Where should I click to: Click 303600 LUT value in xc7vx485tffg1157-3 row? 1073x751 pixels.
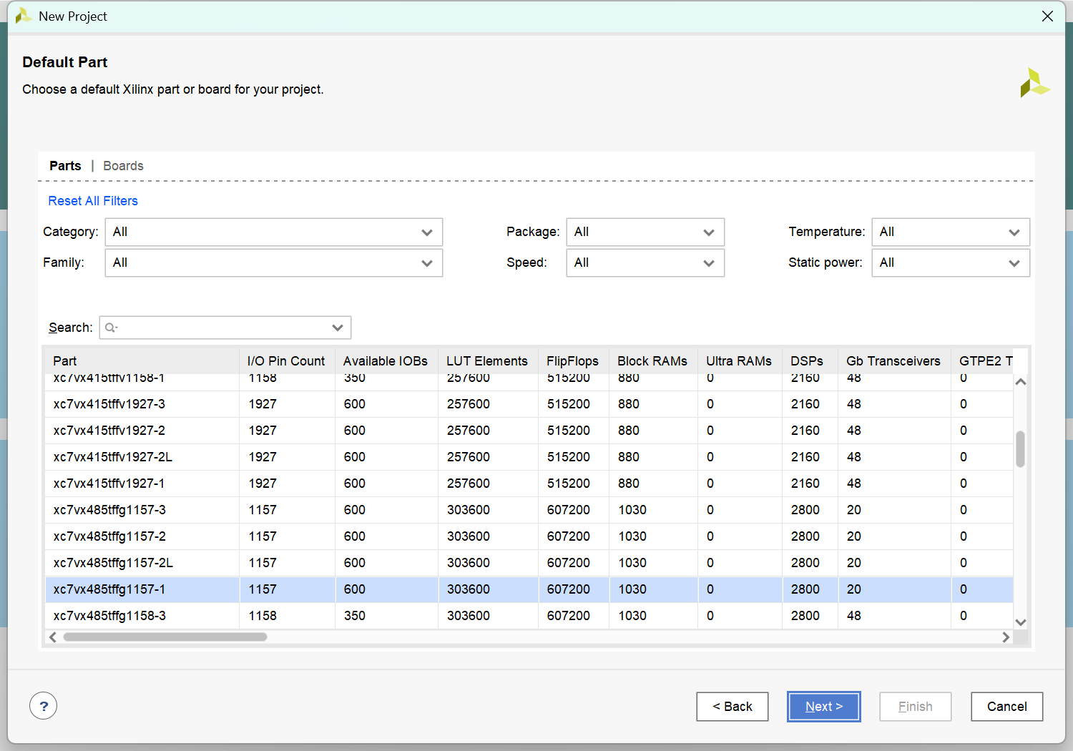469,510
